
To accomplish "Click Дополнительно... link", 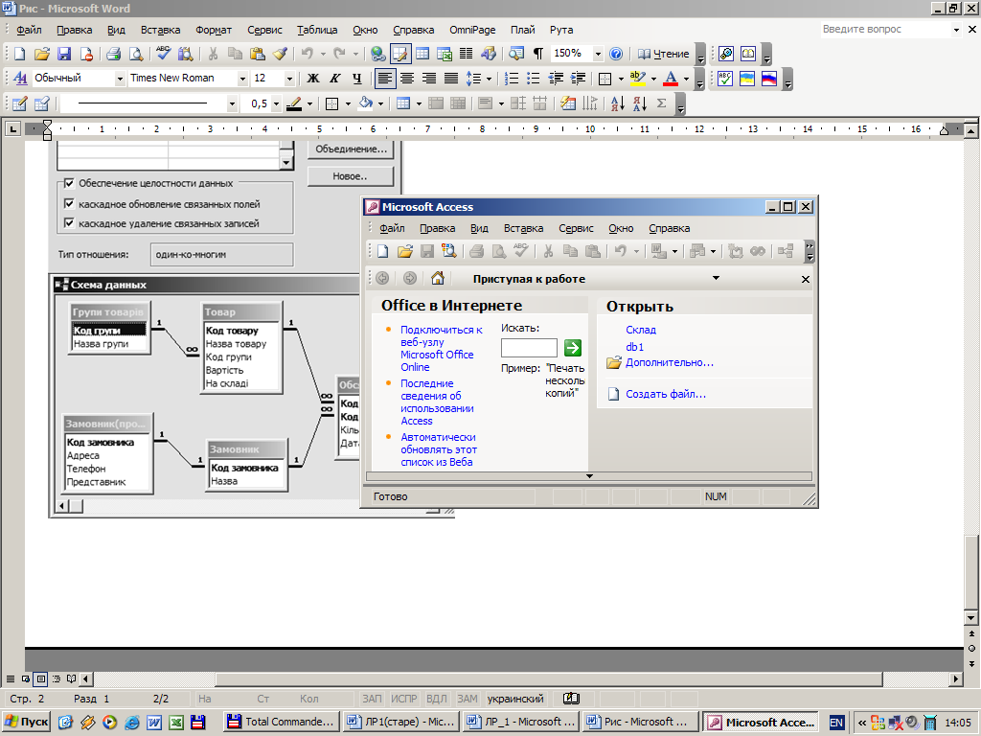I will pyautogui.click(x=670, y=362).
